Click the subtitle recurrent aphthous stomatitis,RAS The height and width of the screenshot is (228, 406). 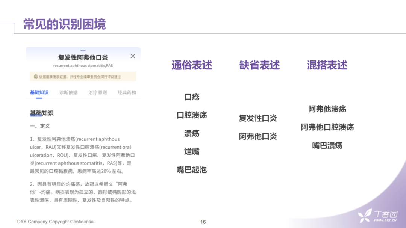[83, 66]
